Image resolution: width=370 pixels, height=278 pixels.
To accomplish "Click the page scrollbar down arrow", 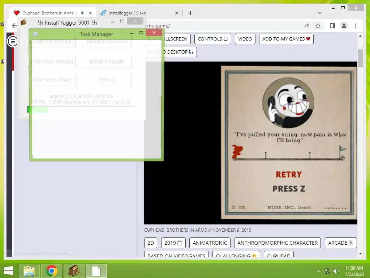I will (x=360, y=254).
